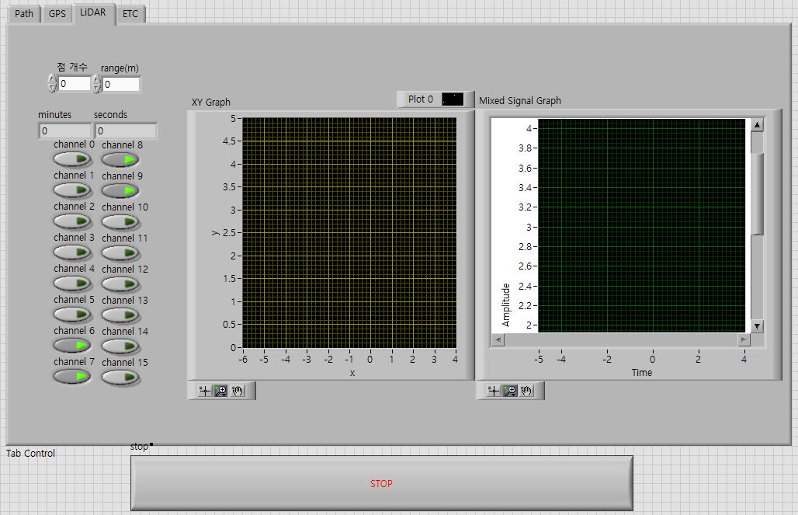Click the Tab Control label
Viewport: 798px width, 515px height.
pos(30,453)
